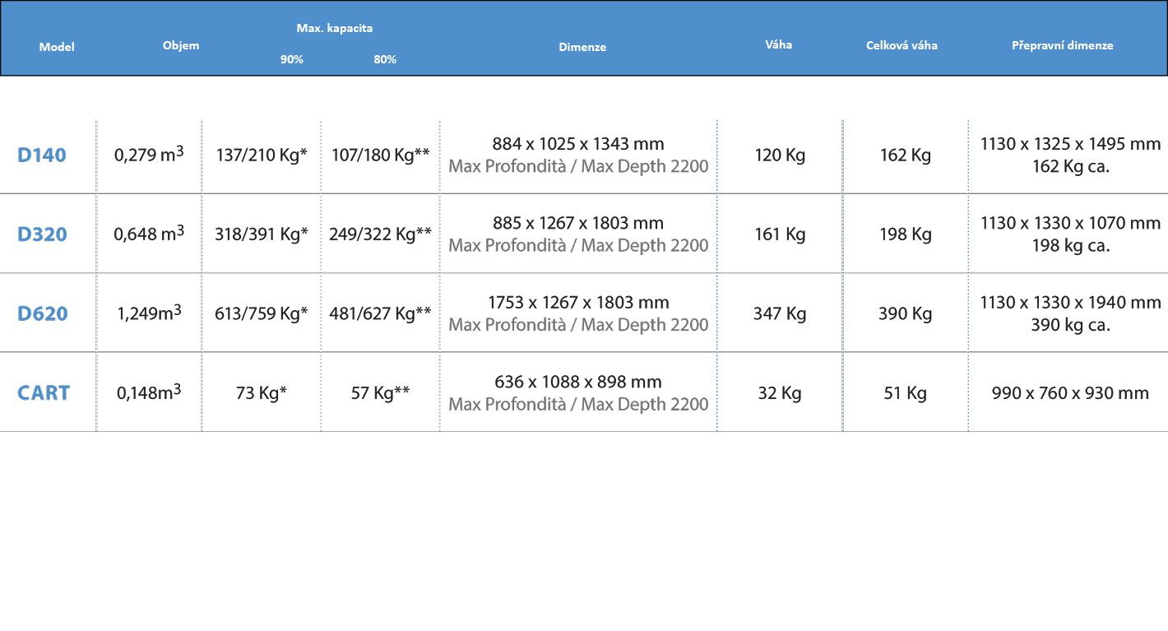Click the 32 Kg weight cell
The image size is (1168, 631).
coord(780,392)
